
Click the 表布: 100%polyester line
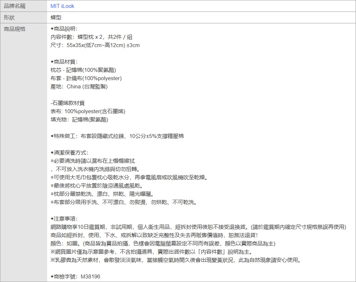[88, 111]
